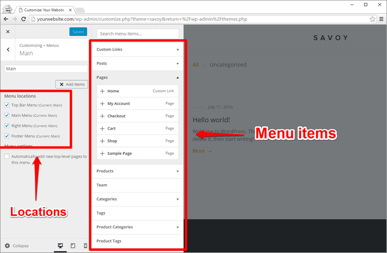The image size is (387, 253).
Task: Expand the Posts section
Action: point(137,64)
